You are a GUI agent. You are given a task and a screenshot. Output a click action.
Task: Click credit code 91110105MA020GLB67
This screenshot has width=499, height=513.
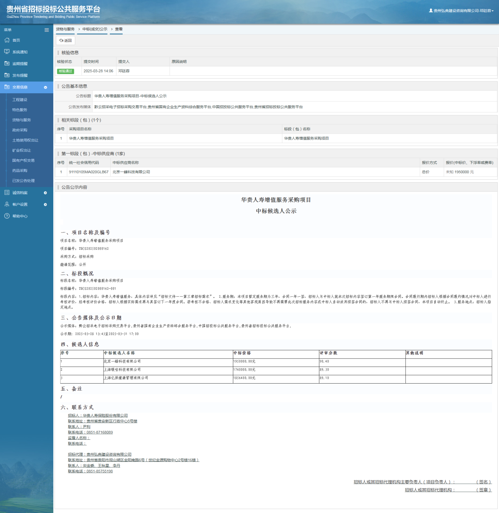(89, 172)
